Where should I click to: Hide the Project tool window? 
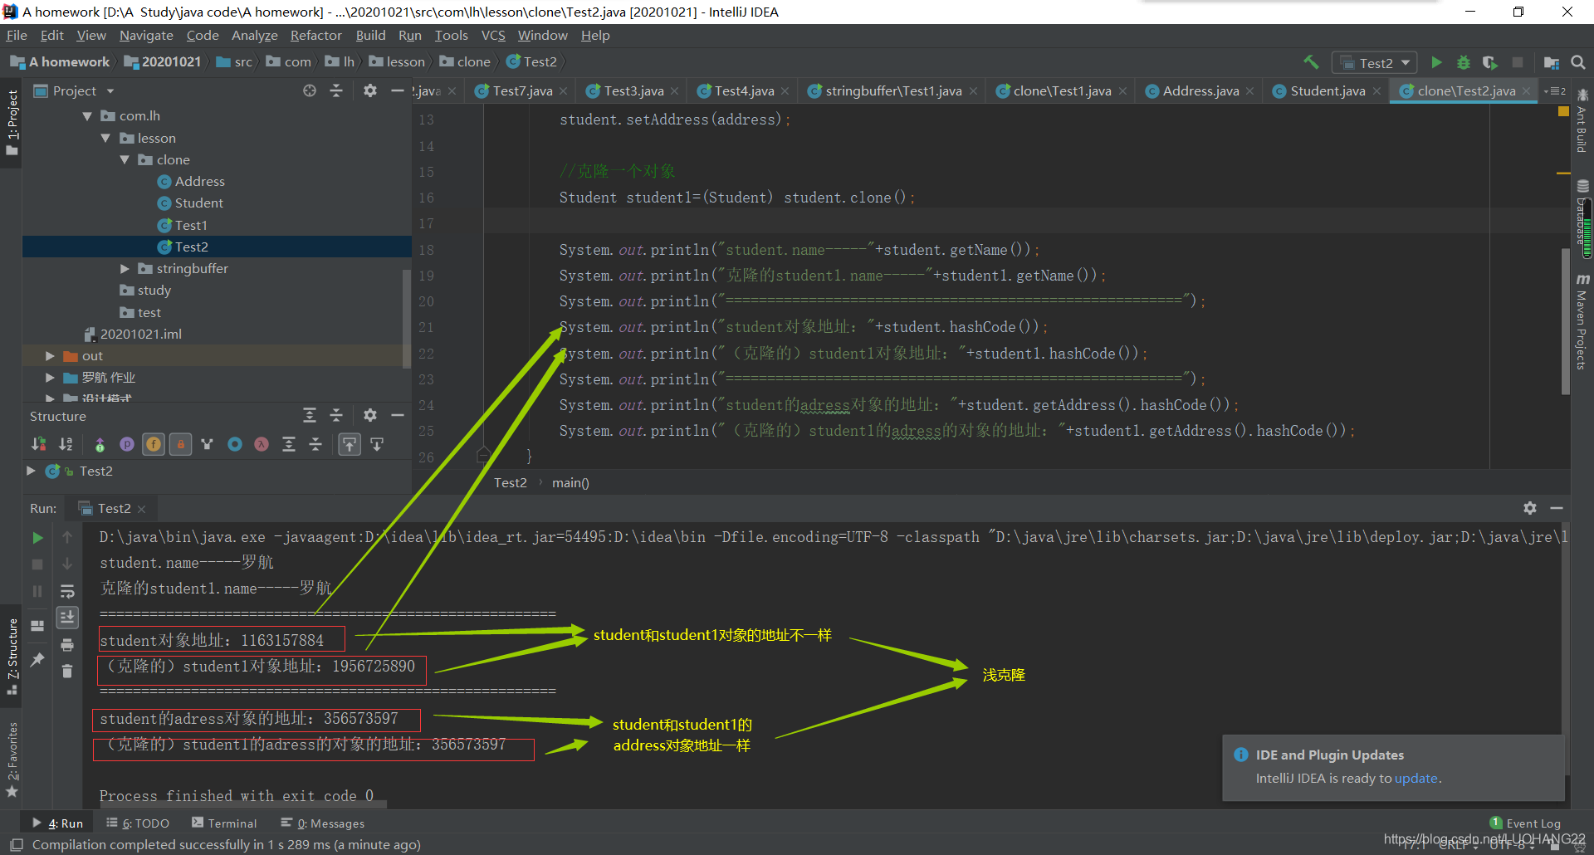(398, 90)
